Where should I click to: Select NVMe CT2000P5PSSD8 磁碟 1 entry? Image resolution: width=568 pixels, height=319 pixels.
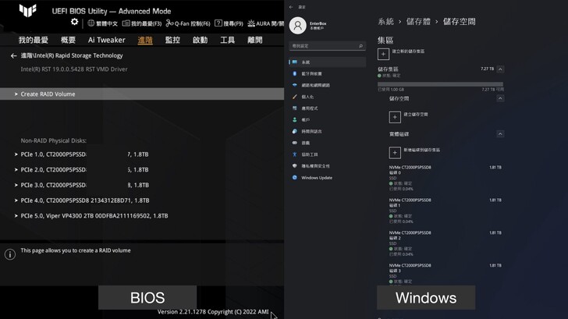coord(446,211)
